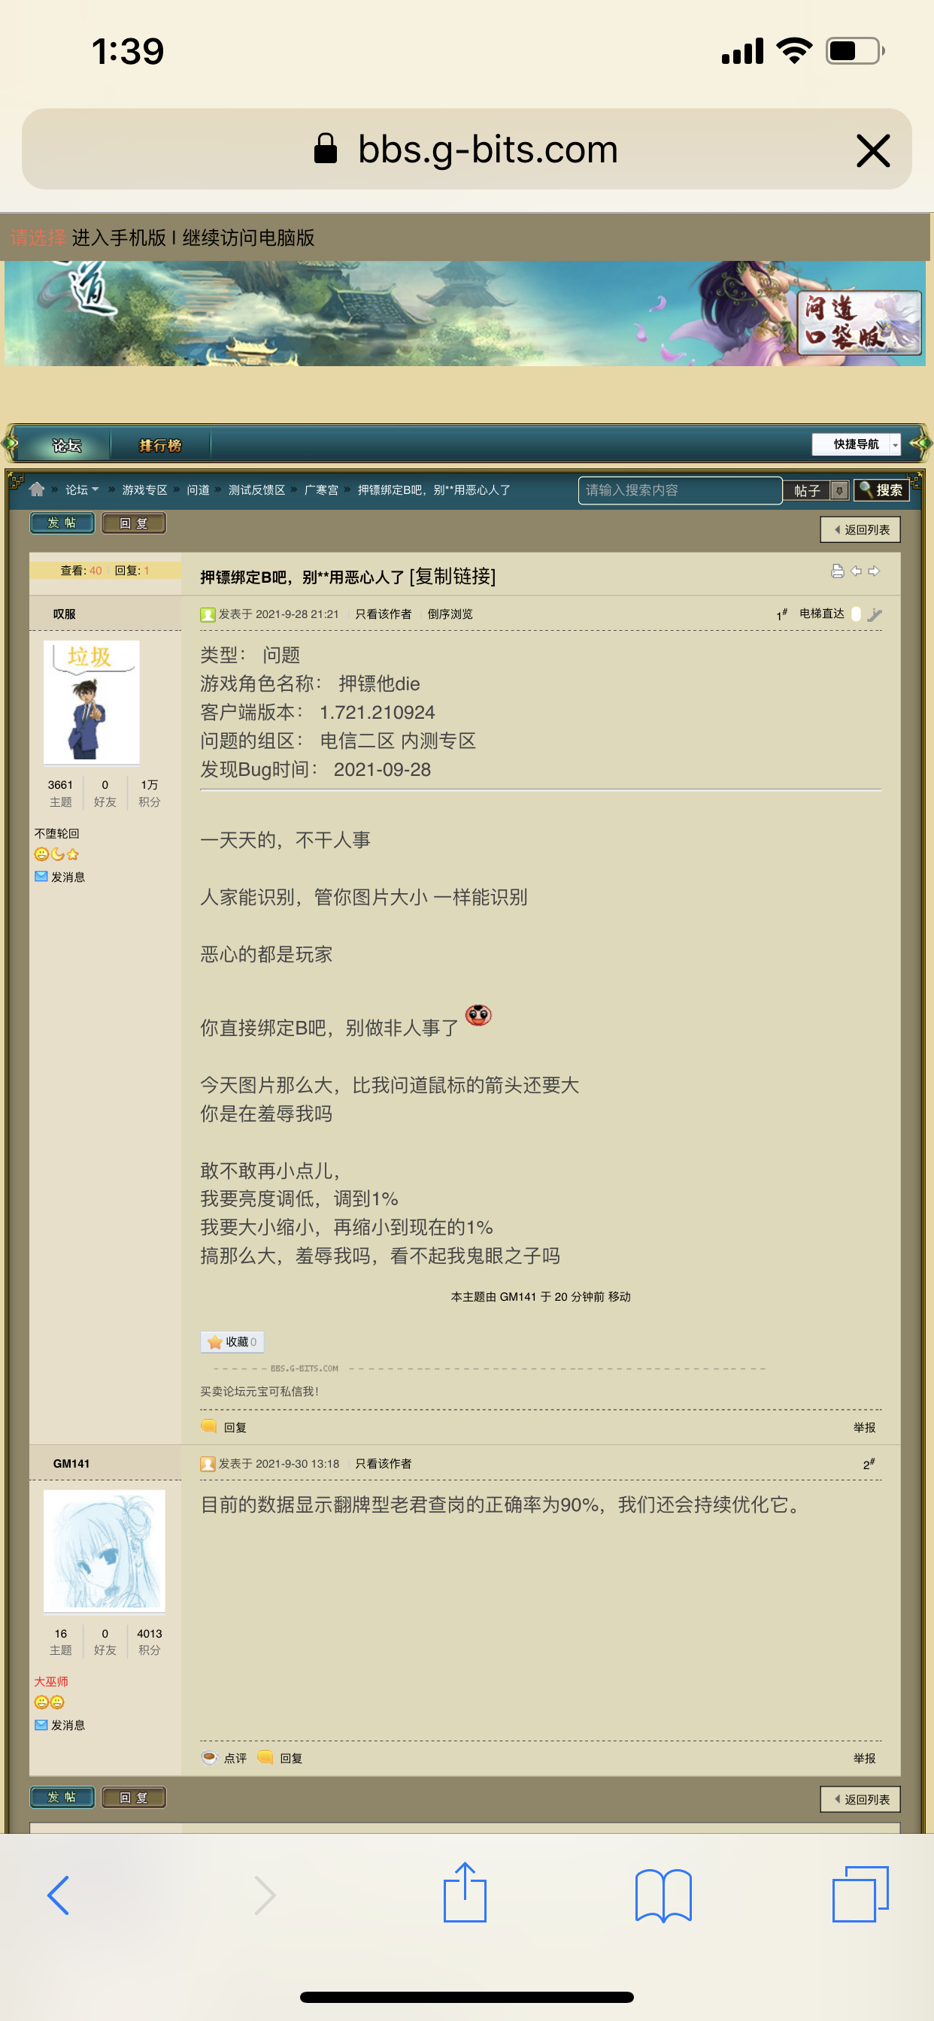Click the 只看该作者 link in first post

383,614
